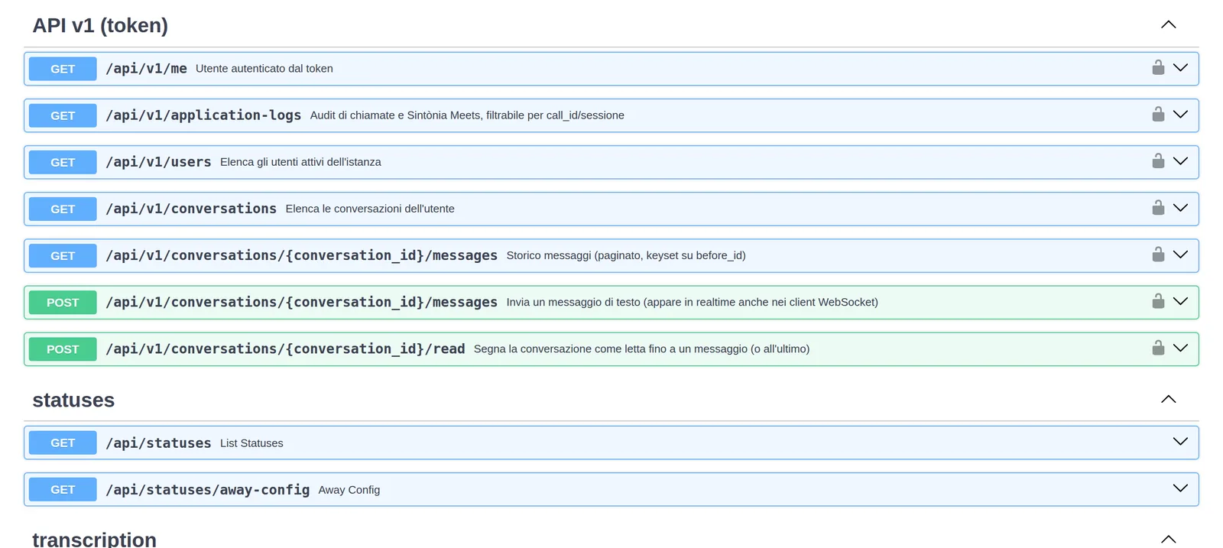
Task: Click the authorization lock for /api/v1/application-logs
Action: tap(1158, 114)
